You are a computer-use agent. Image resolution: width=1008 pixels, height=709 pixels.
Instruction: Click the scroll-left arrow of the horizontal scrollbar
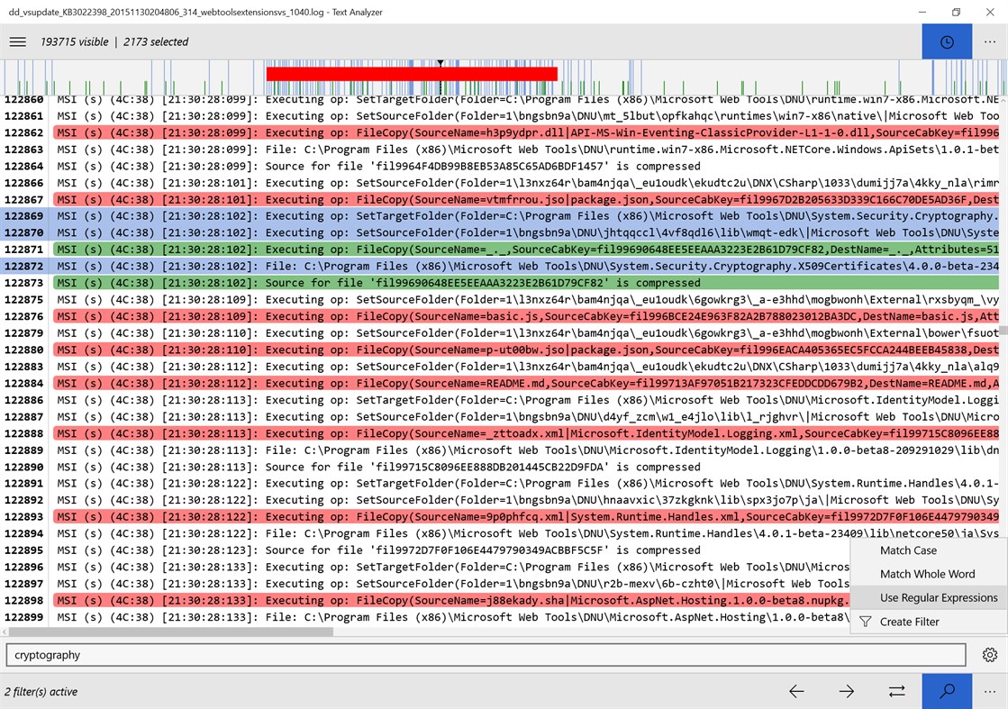pos(5,632)
